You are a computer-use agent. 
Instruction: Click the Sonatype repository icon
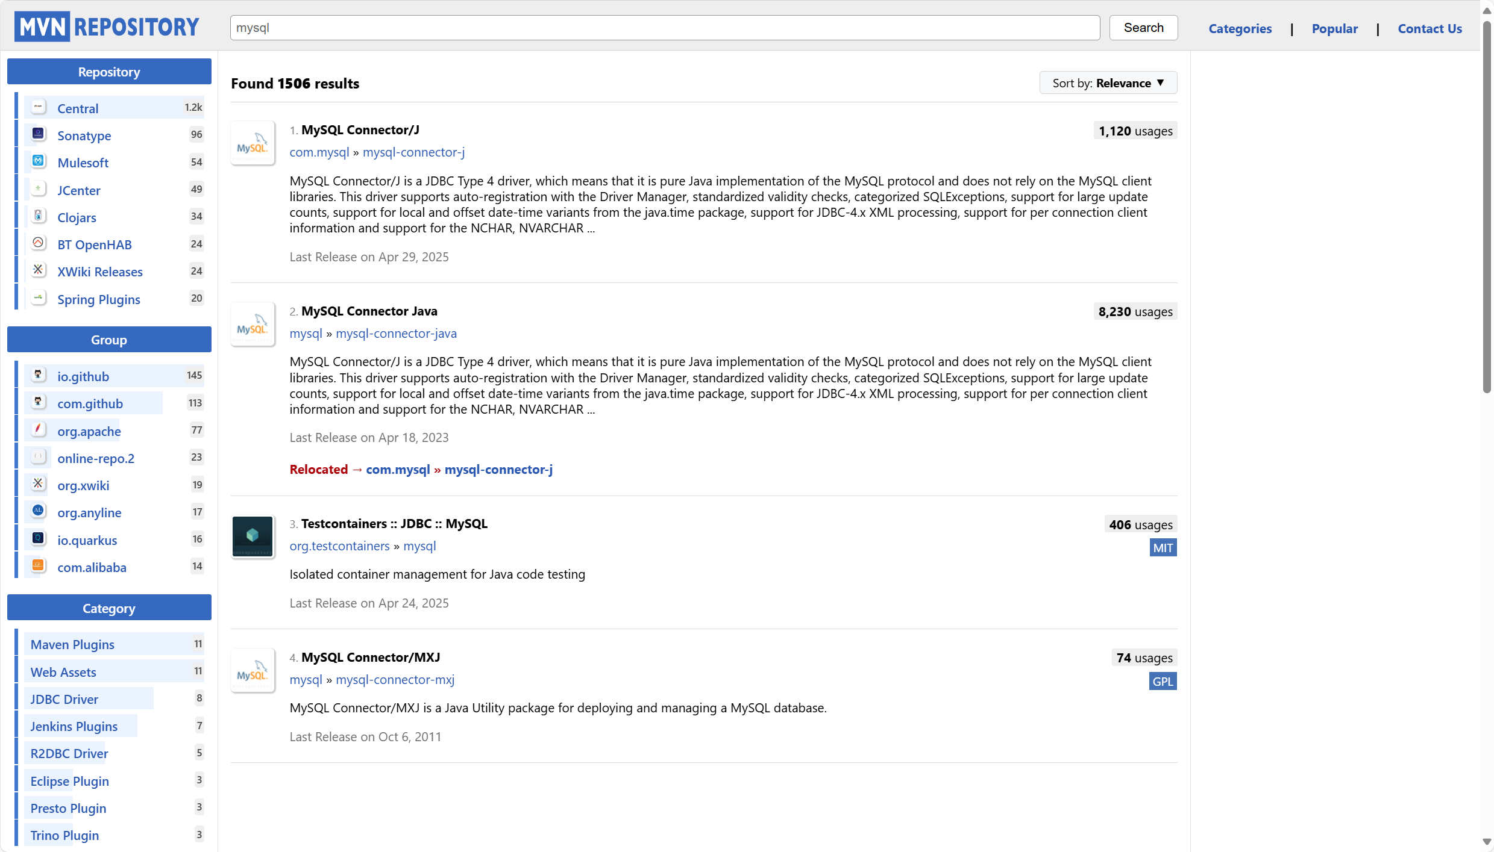(x=38, y=134)
